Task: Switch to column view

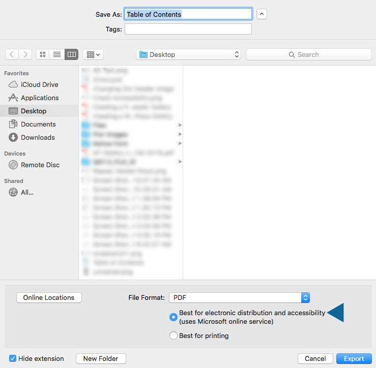Action: click(71, 54)
